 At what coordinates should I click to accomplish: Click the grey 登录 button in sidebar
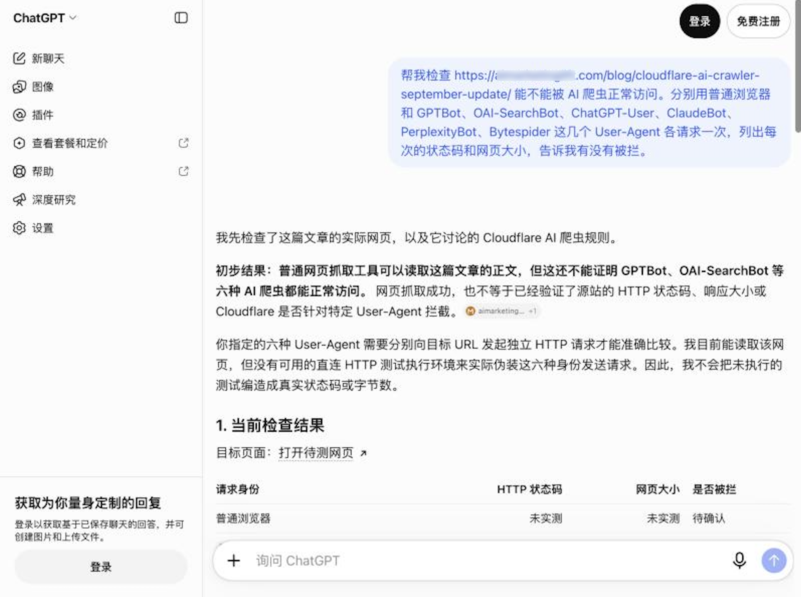[x=101, y=567]
